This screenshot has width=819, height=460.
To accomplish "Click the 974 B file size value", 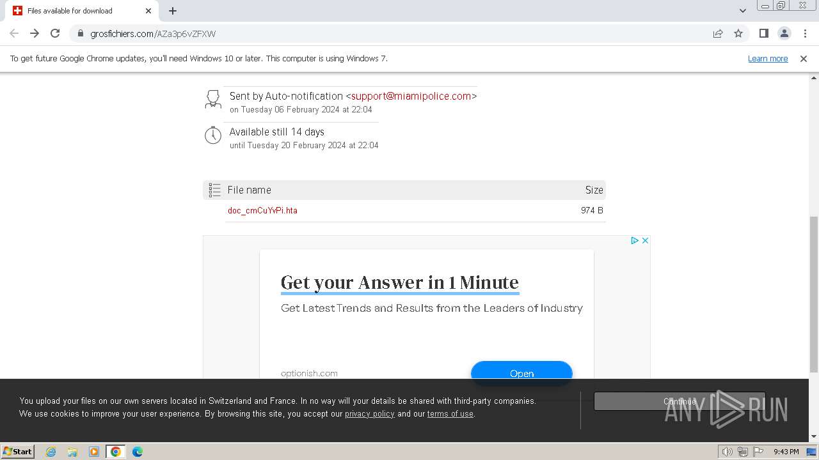I will (x=592, y=210).
